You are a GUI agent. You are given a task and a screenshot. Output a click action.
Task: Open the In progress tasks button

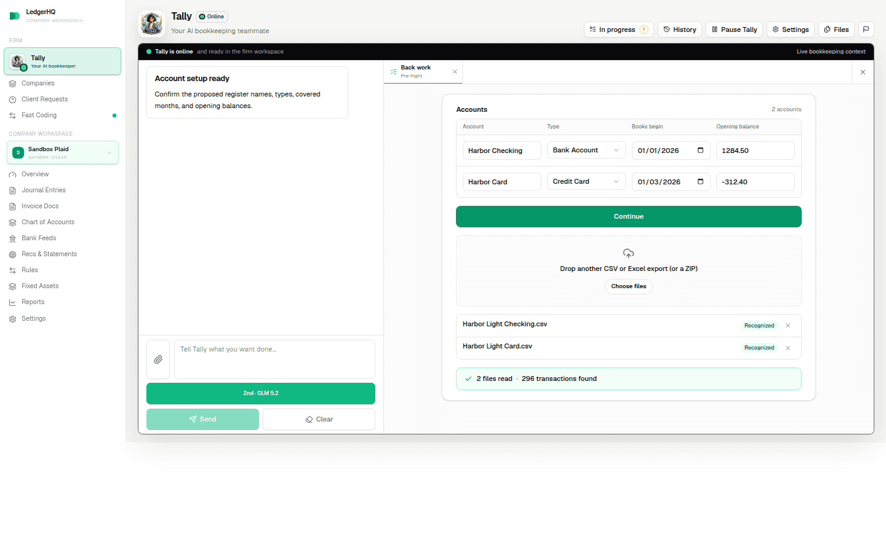click(x=618, y=29)
